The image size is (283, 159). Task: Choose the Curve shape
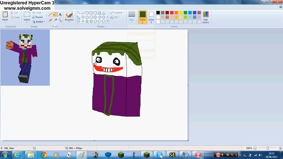pos(83,13)
